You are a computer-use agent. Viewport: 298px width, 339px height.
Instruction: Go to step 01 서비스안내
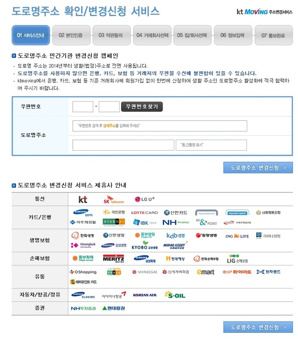tap(31, 35)
